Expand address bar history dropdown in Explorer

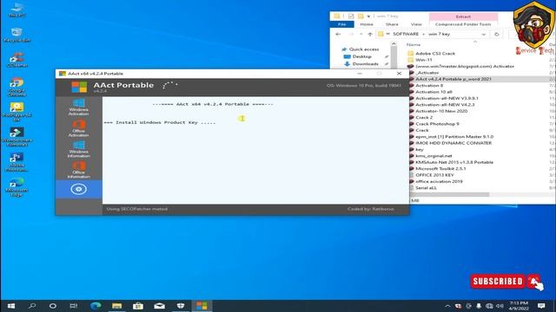484,34
